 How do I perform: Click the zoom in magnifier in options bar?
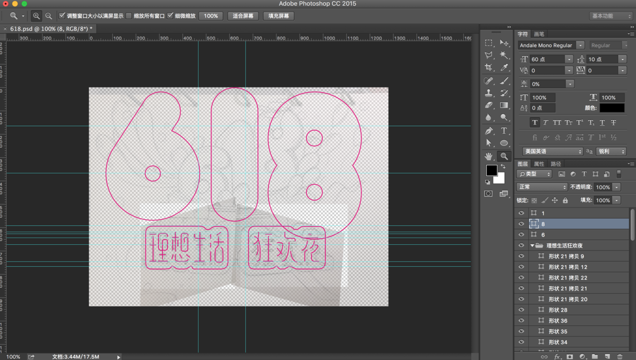point(36,16)
